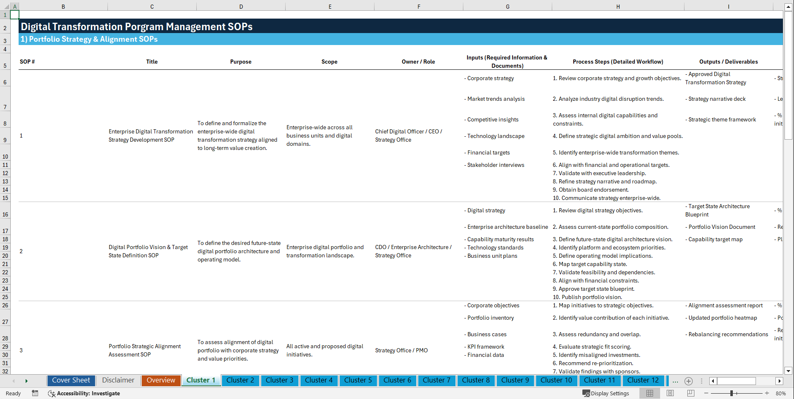
Task: Toggle Normal view in the status bar
Action: [x=649, y=393]
